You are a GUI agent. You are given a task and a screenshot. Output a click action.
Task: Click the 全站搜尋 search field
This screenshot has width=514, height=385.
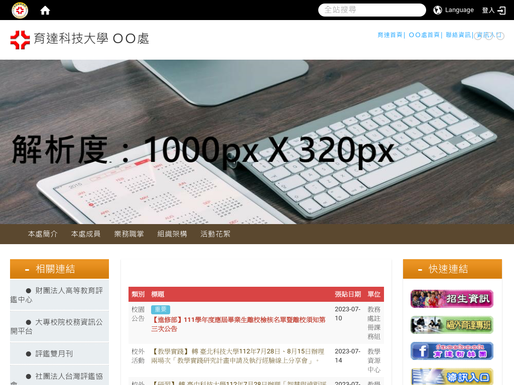[x=371, y=10]
